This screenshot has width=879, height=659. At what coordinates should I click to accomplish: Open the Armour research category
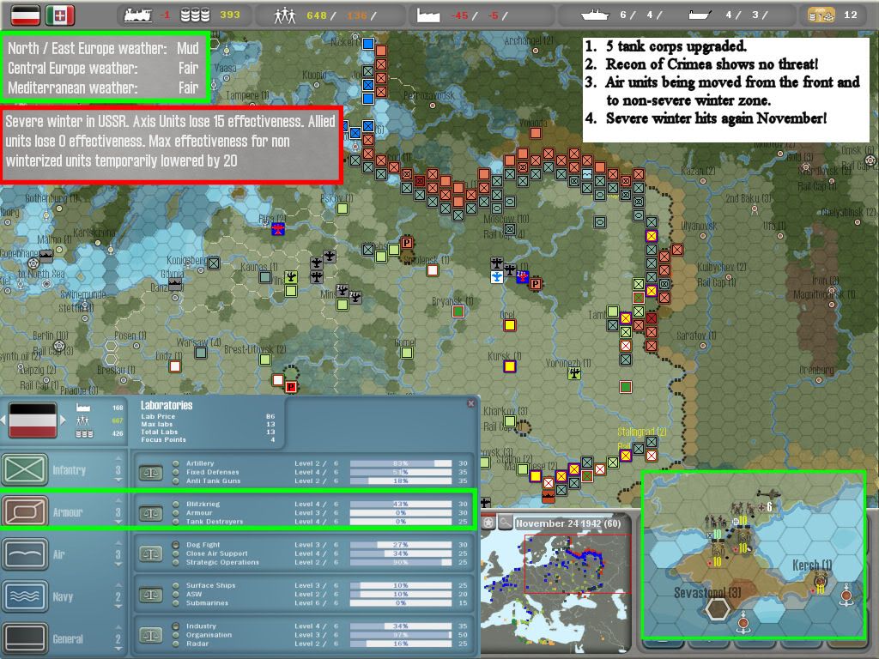click(x=26, y=512)
